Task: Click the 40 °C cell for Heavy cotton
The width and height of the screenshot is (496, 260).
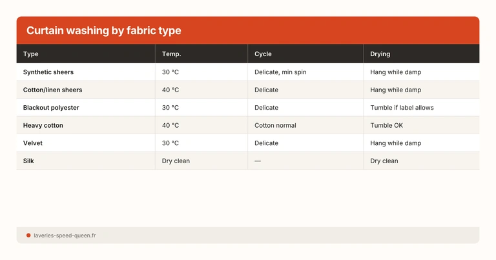Action: point(170,125)
